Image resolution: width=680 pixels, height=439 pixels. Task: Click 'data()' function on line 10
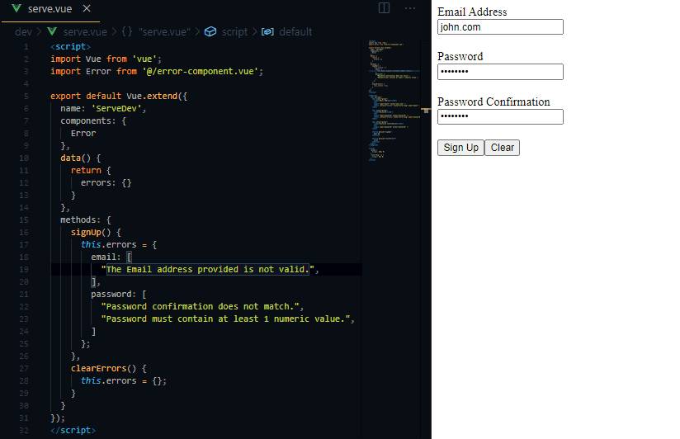(76, 158)
